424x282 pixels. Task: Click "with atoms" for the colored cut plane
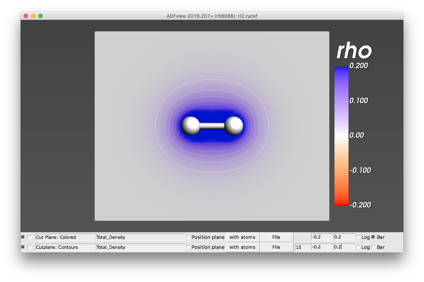coord(242,237)
